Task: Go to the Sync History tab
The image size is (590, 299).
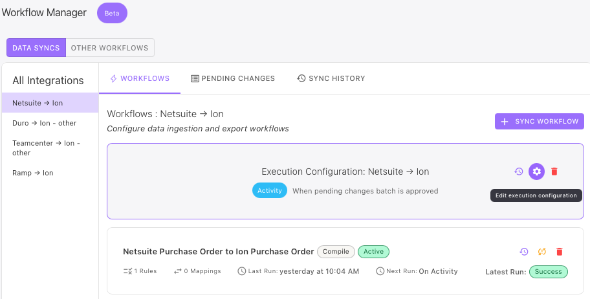Action: tap(331, 78)
